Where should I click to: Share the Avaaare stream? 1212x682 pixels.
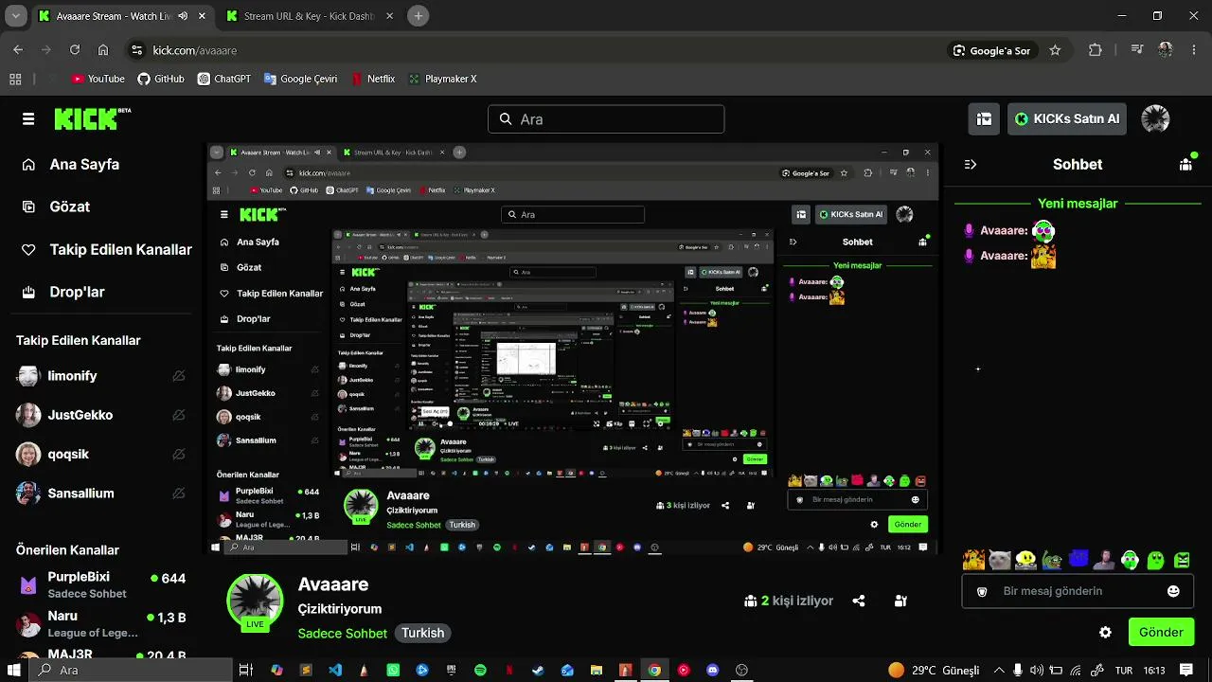(859, 601)
